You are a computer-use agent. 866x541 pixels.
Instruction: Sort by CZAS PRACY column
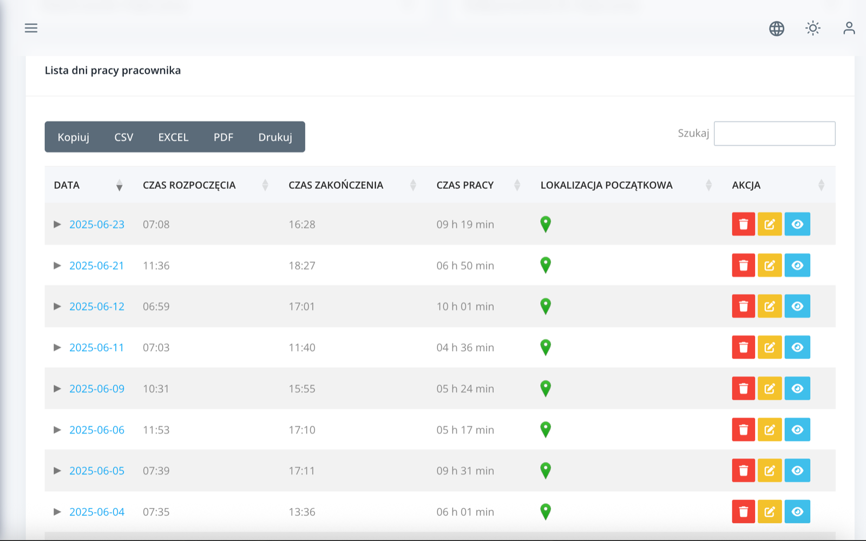[480, 185]
